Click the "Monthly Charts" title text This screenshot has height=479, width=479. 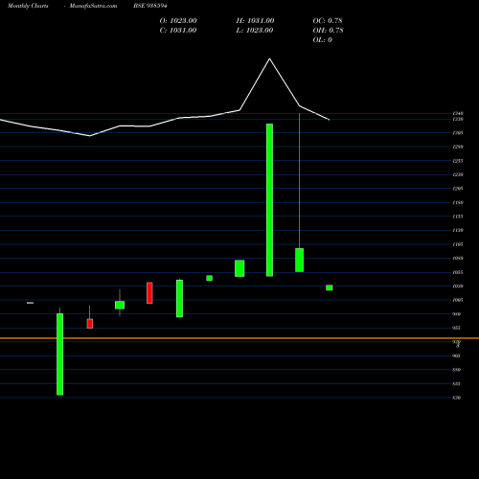[x=28, y=6]
